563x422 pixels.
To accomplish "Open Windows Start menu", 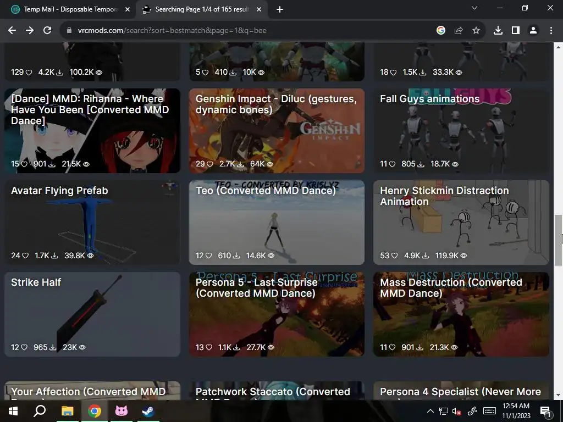I will tap(13, 411).
